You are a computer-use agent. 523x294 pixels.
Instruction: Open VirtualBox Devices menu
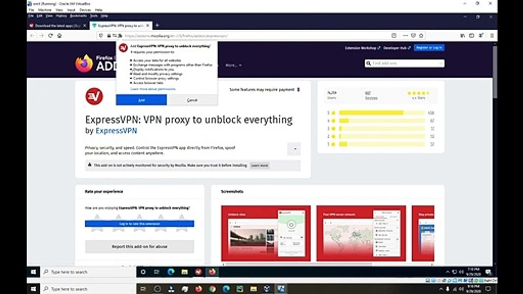click(x=85, y=9)
